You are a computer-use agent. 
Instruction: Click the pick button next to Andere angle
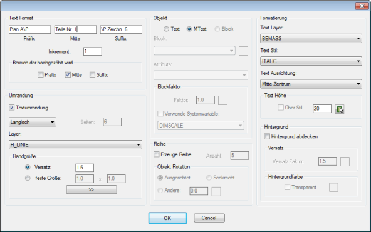(x=216, y=191)
